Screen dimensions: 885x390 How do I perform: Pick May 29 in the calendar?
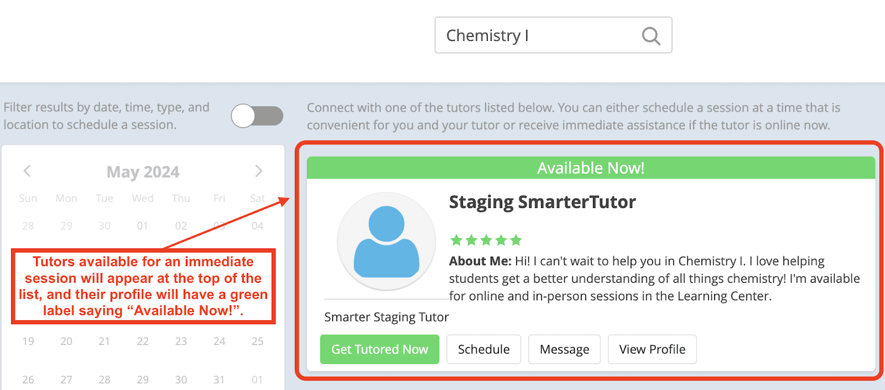pos(143,379)
